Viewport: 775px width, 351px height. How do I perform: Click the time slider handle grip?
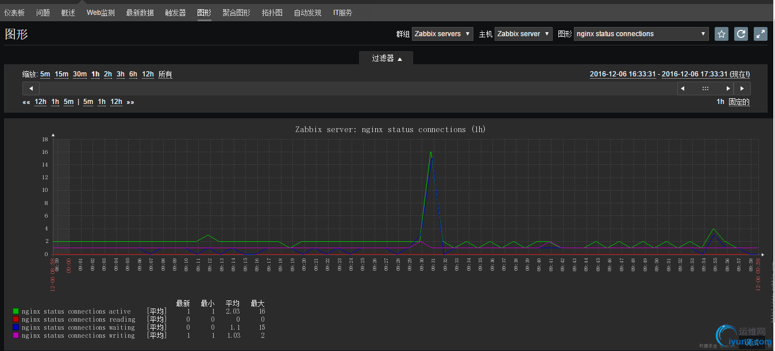click(x=705, y=88)
